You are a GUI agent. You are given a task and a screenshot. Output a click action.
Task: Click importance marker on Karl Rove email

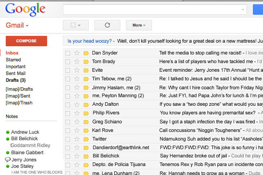click(86, 131)
